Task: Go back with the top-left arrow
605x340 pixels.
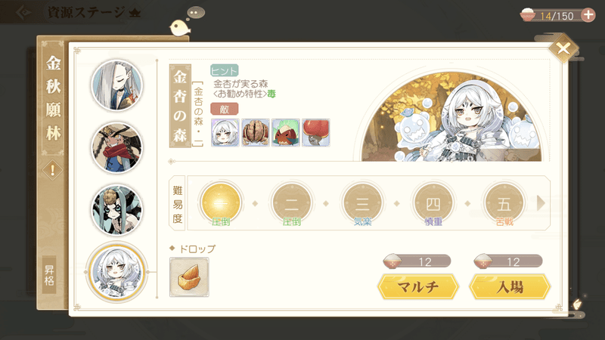Action: (x=24, y=12)
